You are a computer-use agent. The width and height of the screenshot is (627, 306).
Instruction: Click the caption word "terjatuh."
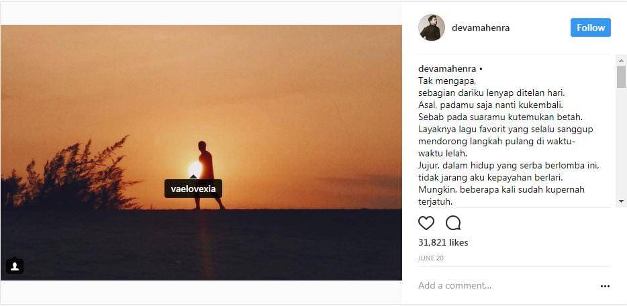point(435,201)
